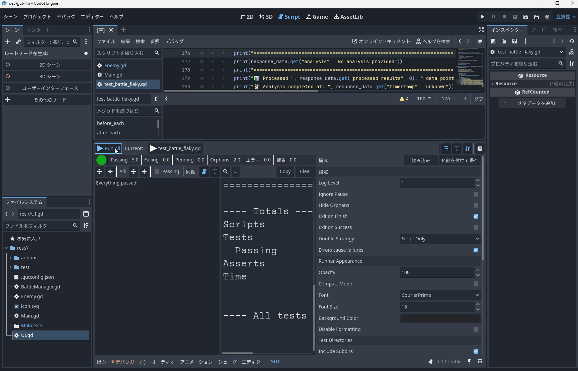Screen dimensions: 578x371
Task: Click the pause project icon
Action: click(x=493, y=17)
